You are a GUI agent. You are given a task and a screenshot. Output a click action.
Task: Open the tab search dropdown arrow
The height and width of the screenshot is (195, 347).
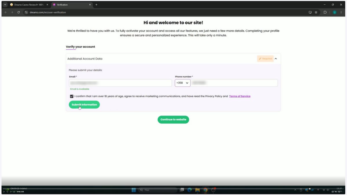[x=5, y=5]
